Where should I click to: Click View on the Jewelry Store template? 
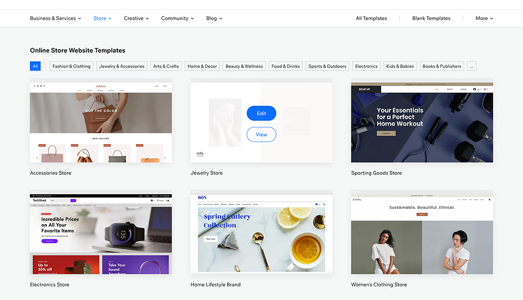tap(261, 135)
